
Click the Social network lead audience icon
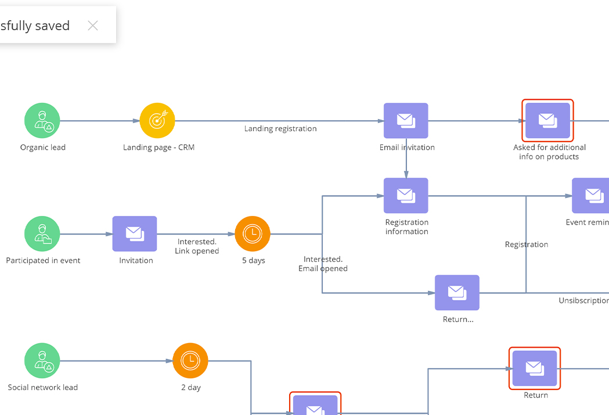coord(42,360)
